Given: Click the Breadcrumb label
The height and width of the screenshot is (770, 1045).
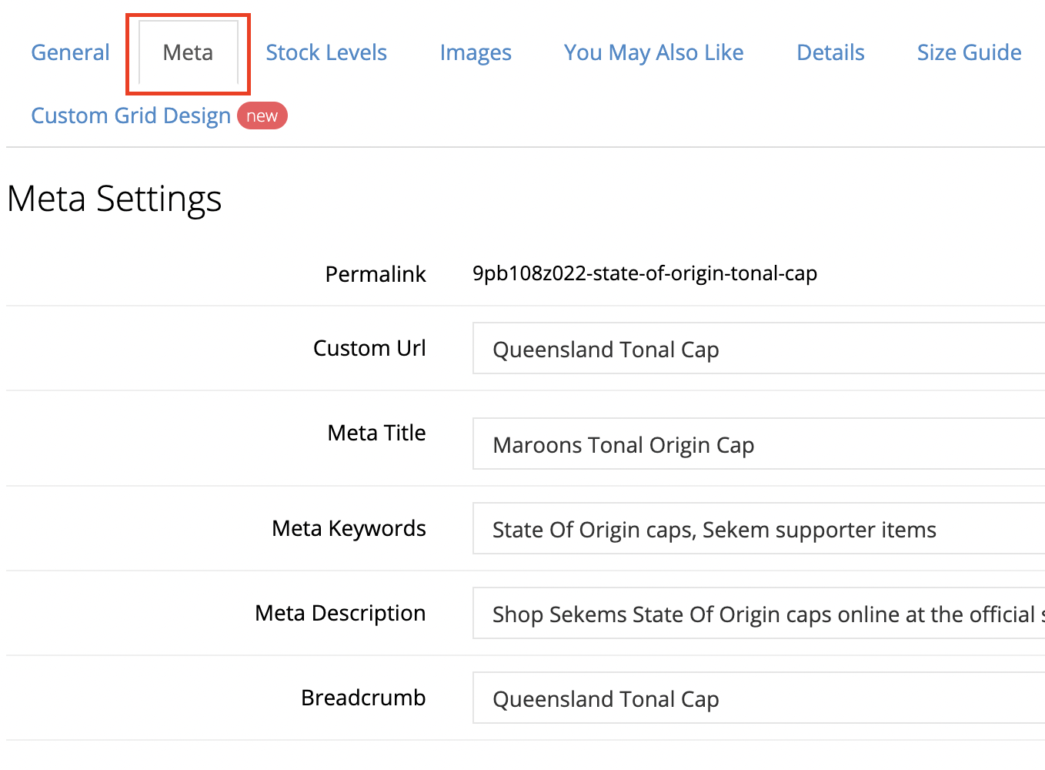Looking at the screenshot, I should (x=363, y=698).
